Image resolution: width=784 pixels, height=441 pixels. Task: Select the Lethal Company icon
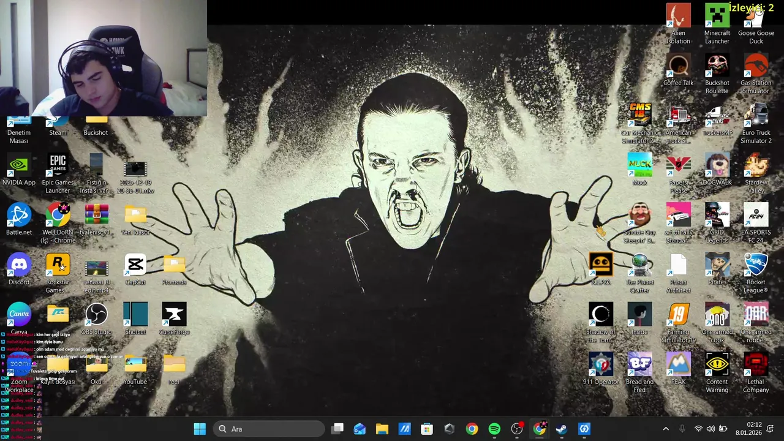click(756, 372)
